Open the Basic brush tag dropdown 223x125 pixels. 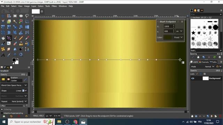coord(206,50)
